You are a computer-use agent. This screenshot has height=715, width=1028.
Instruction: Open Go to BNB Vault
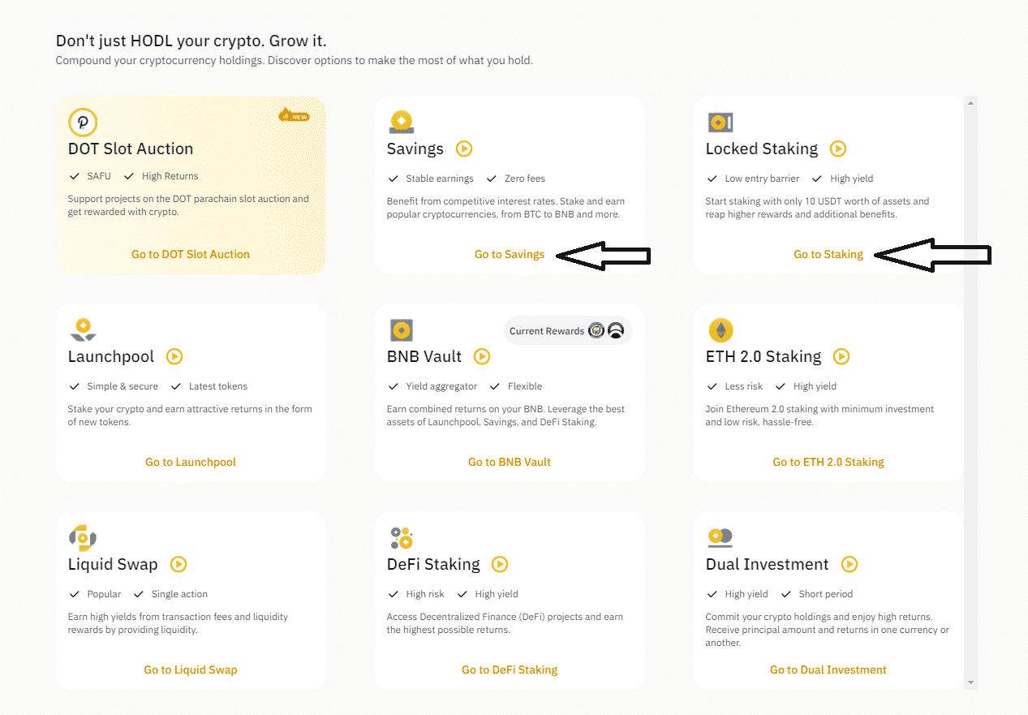tap(510, 462)
